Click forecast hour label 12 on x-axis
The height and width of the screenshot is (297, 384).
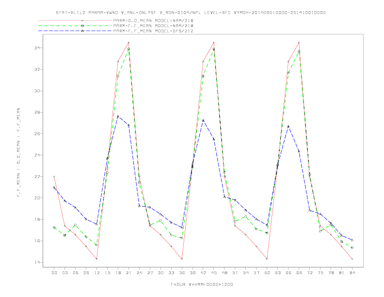[x=97, y=273]
